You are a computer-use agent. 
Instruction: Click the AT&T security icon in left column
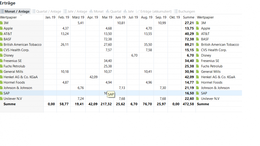coord(1,34)
